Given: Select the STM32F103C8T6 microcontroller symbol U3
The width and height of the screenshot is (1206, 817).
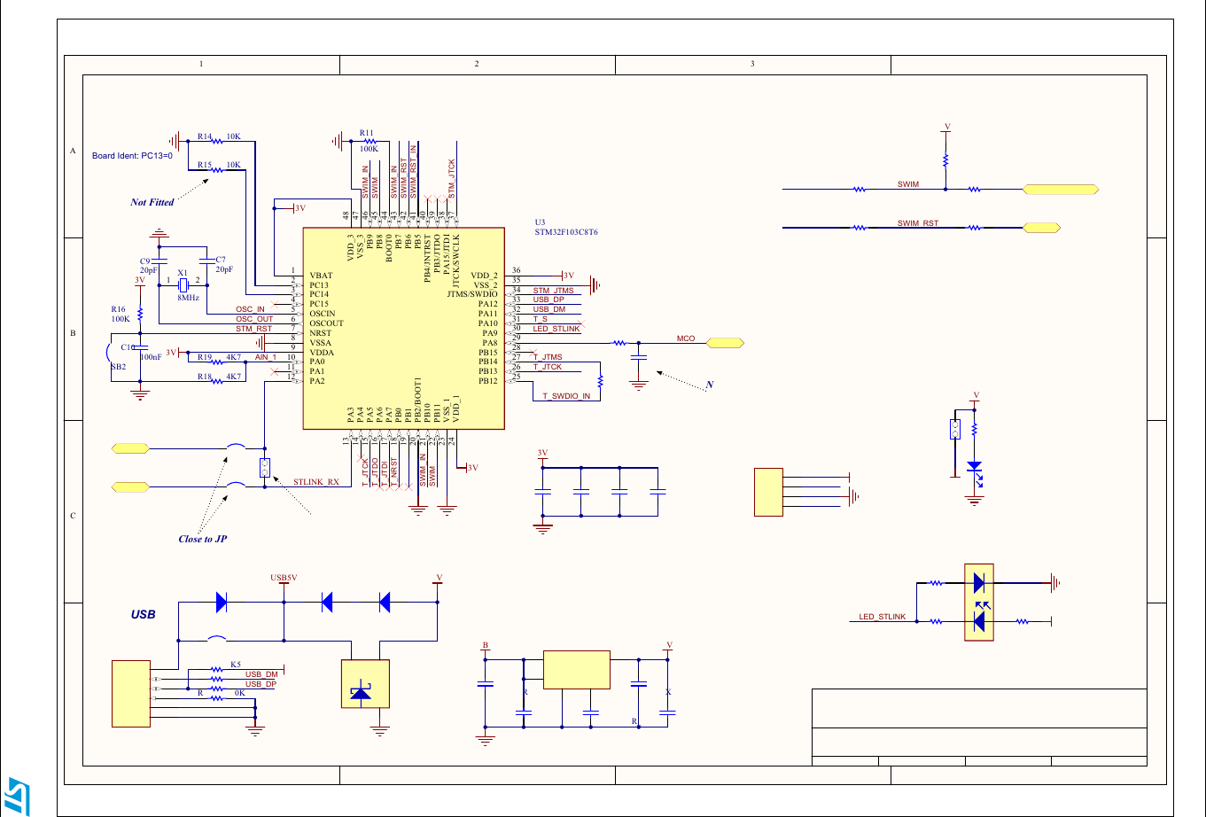Looking at the screenshot, I should [x=403, y=328].
